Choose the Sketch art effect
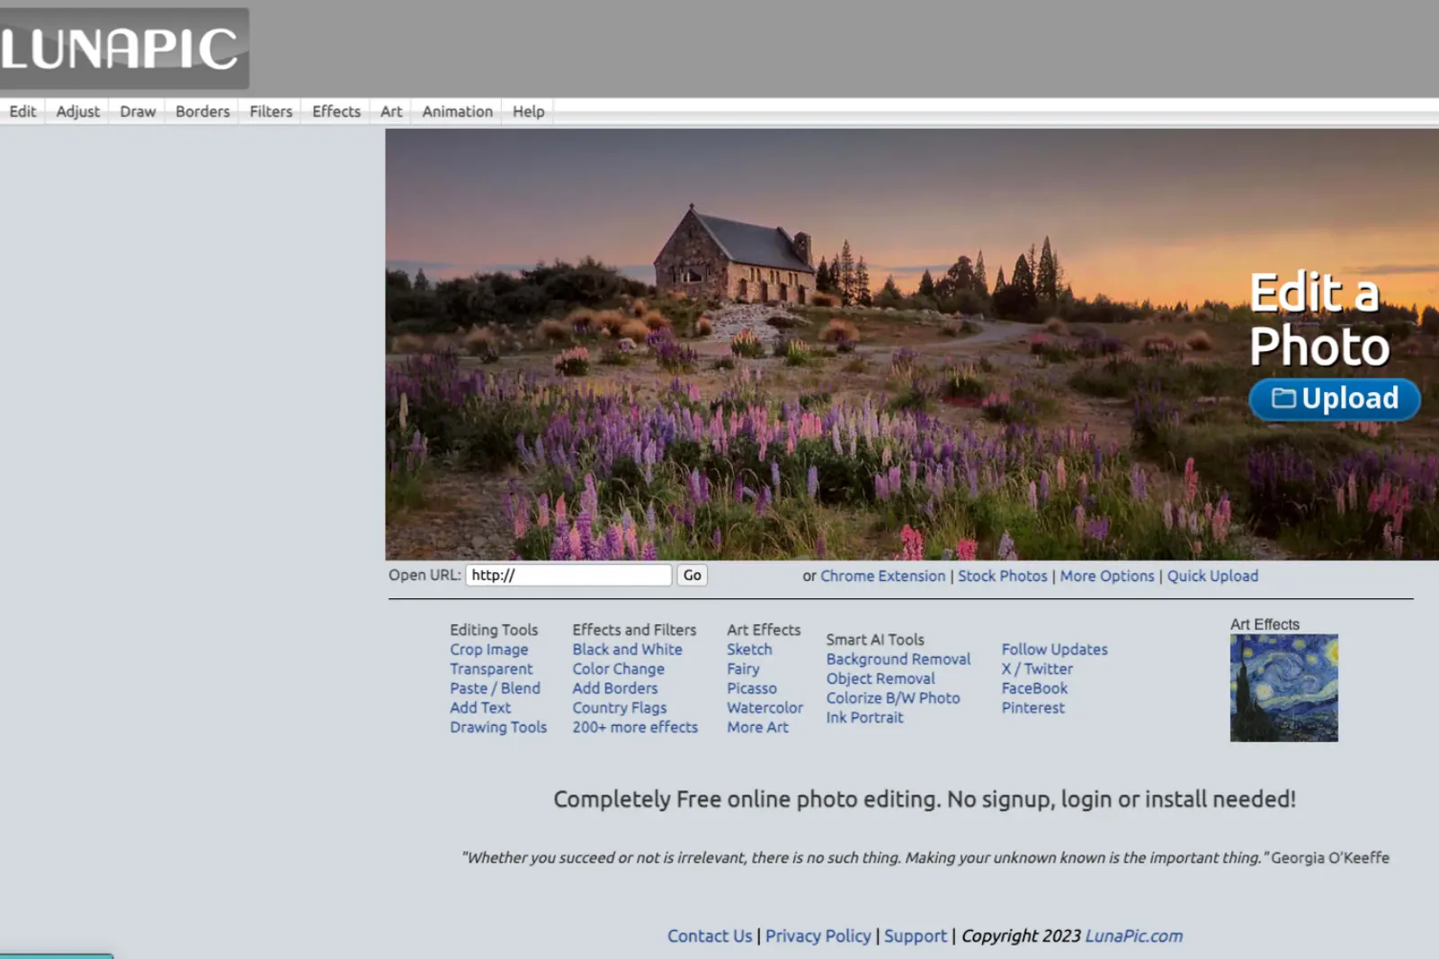This screenshot has height=959, width=1439. coord(749,650)
